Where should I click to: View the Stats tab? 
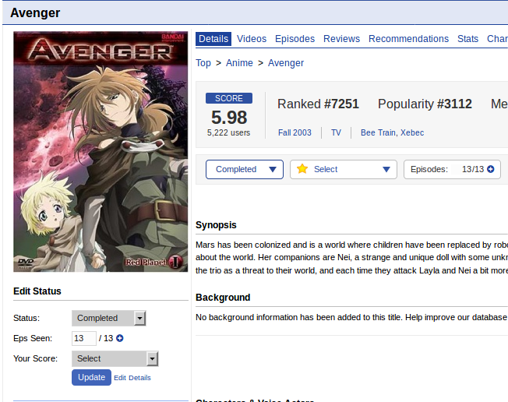pos(467,39)
